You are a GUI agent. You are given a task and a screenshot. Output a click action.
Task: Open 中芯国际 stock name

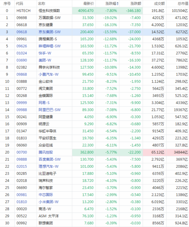[x=46, y=195]
